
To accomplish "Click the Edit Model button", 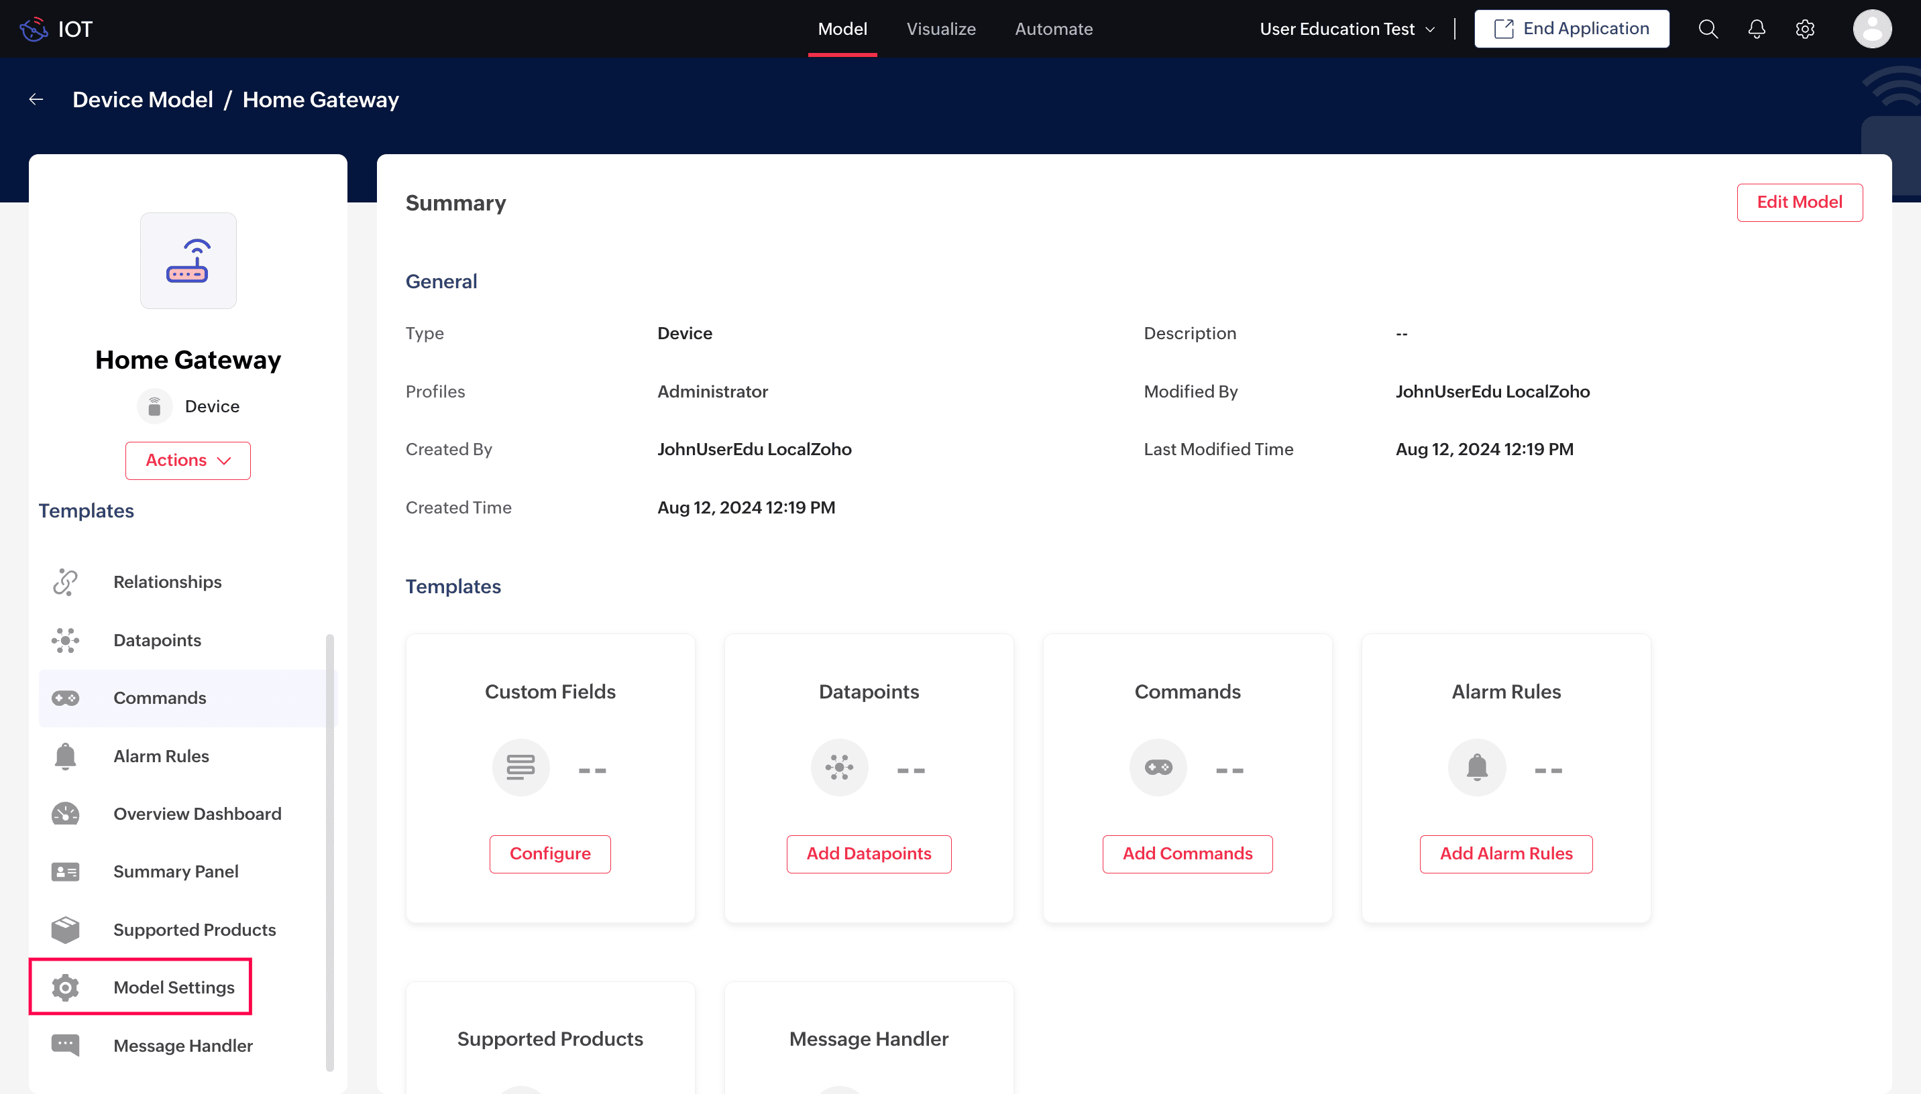I will click(x=1799, y=202).
